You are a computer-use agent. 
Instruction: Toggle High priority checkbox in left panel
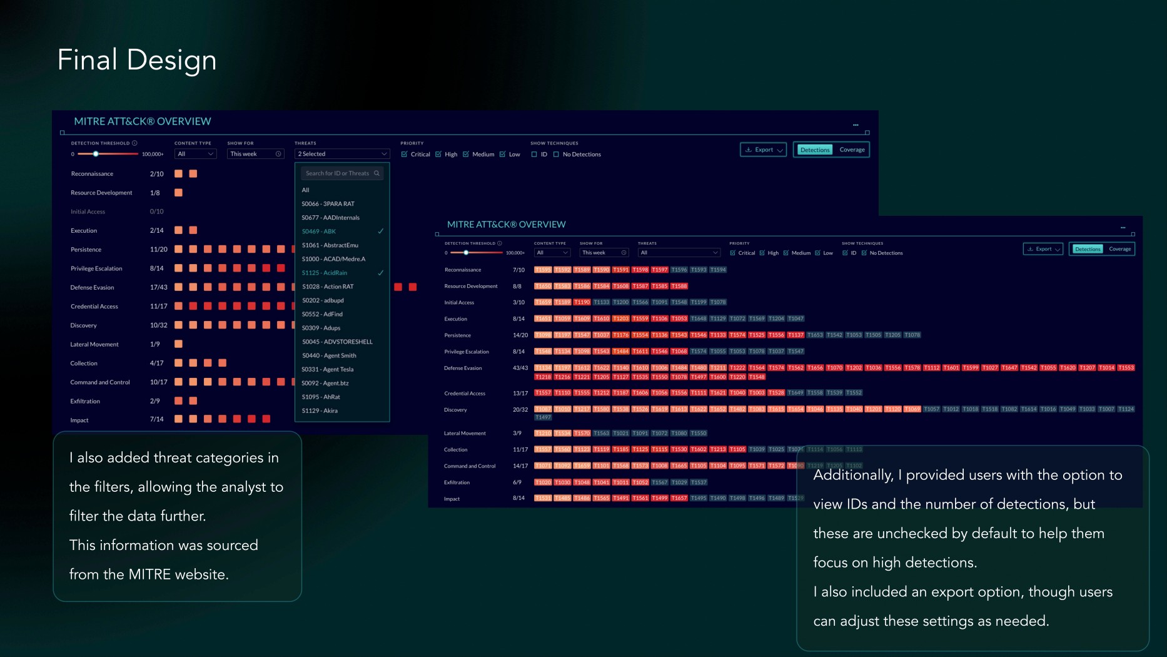coord(438,154)
